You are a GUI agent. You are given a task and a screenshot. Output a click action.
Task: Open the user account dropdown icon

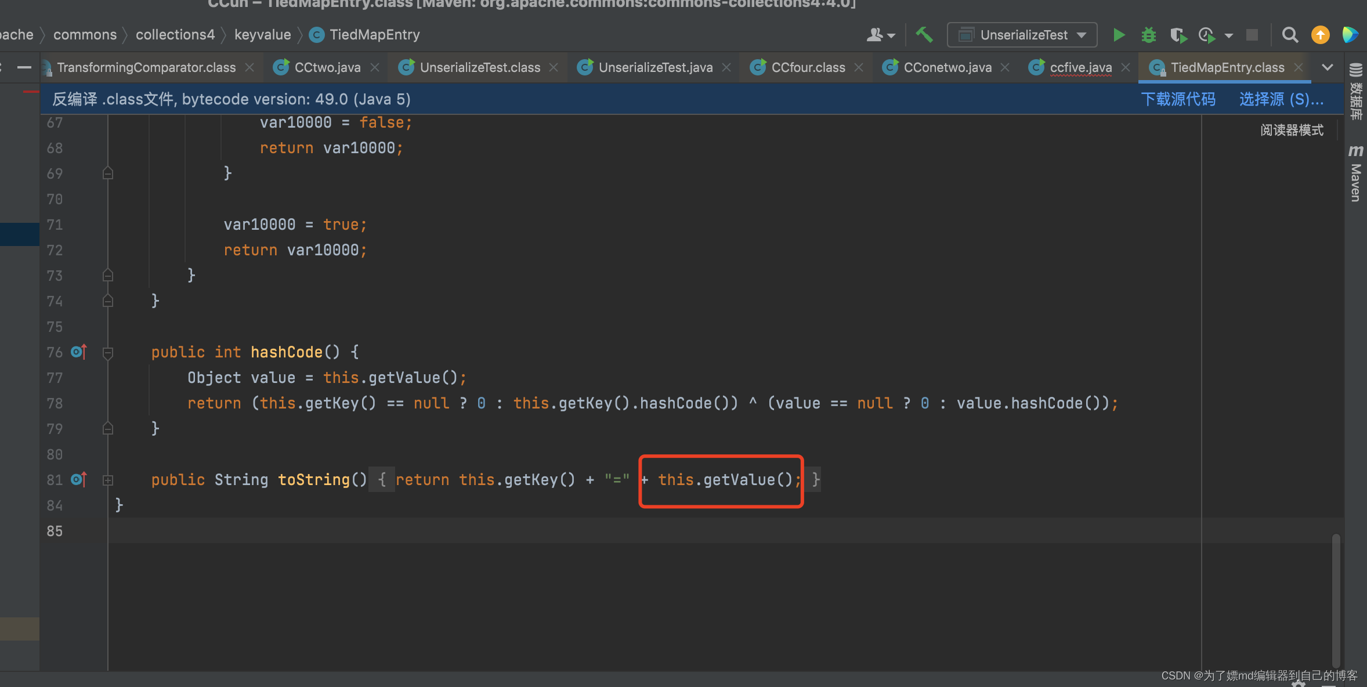[881, 35]
